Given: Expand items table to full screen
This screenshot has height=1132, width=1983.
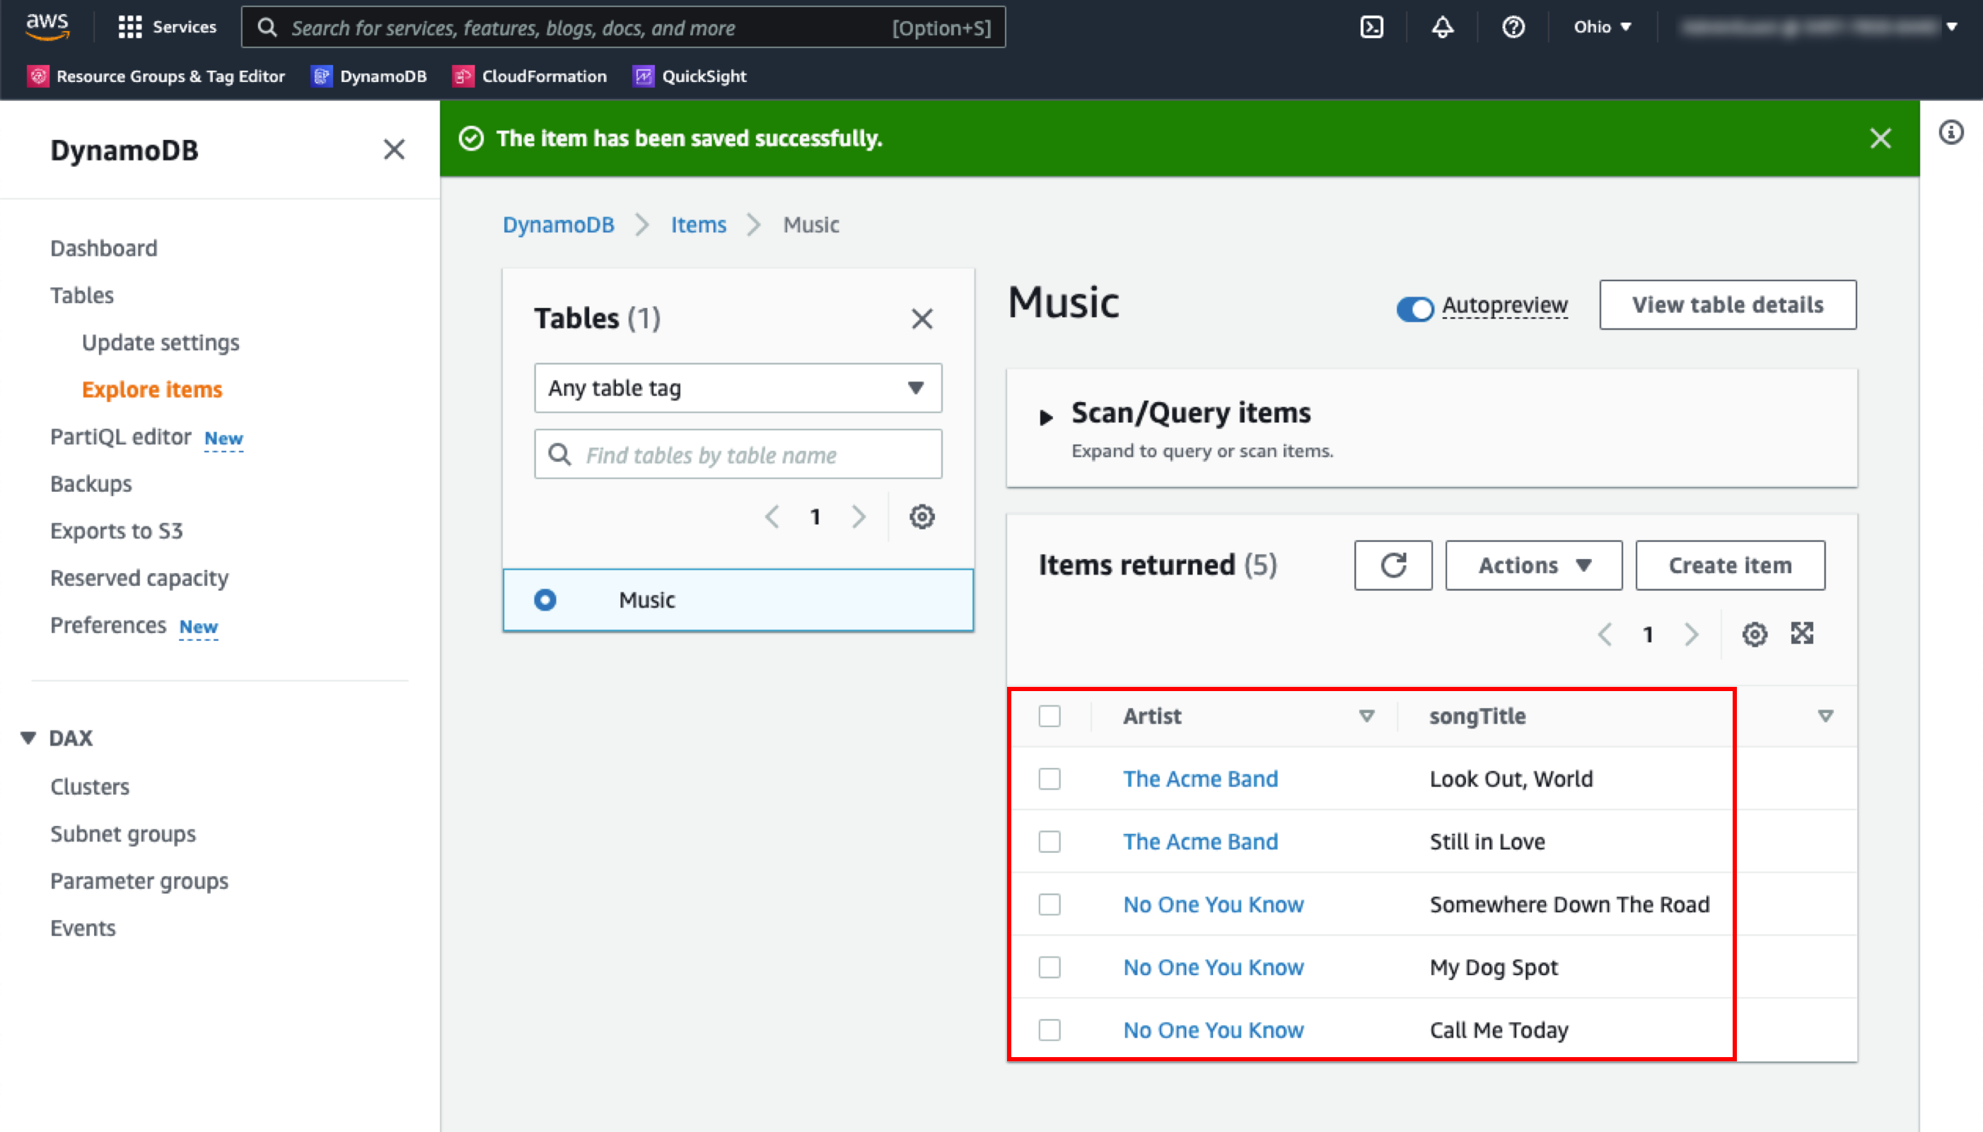Looking at the screenshot, I should point(1802,634).
